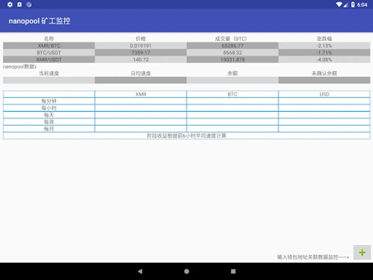This screenshot has width=373, height=280.
Task: Select the BTC/USDT pair cell
Action: [49, 53]
